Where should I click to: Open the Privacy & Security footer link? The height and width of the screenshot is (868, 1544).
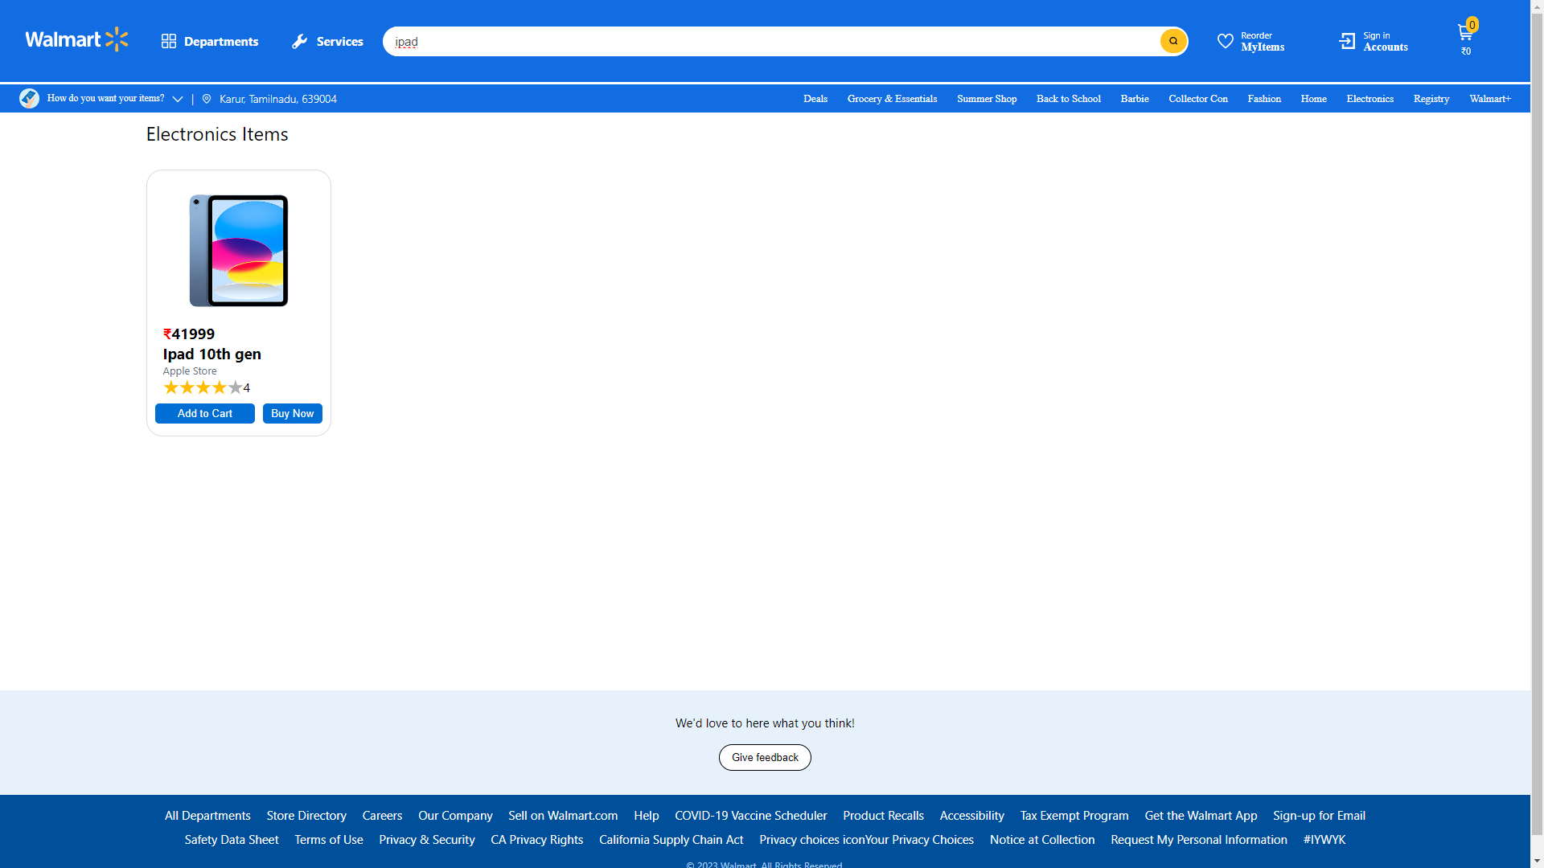(x=426, y=839)
